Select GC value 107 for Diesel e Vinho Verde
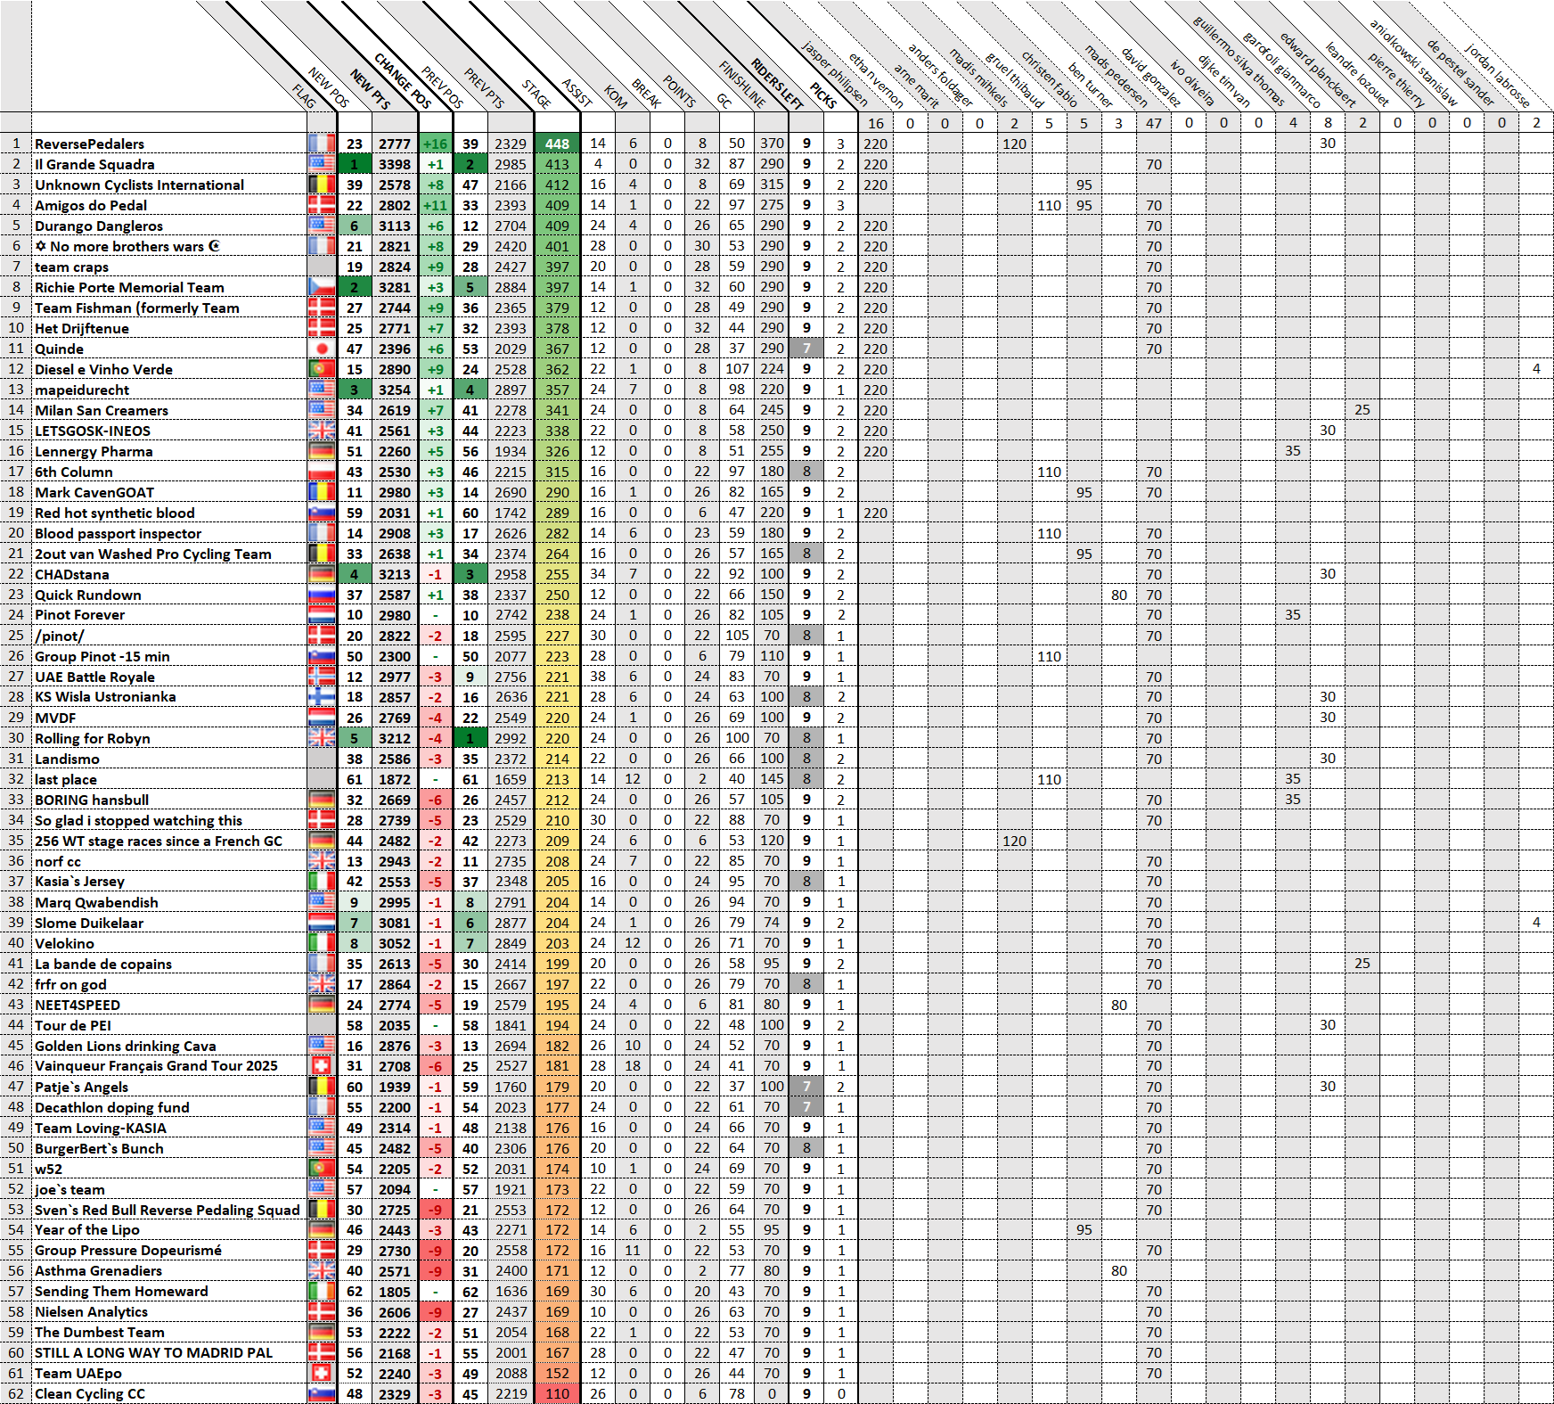The width and height of the screenshot is (1554, 1404). [x=737, y=369]
